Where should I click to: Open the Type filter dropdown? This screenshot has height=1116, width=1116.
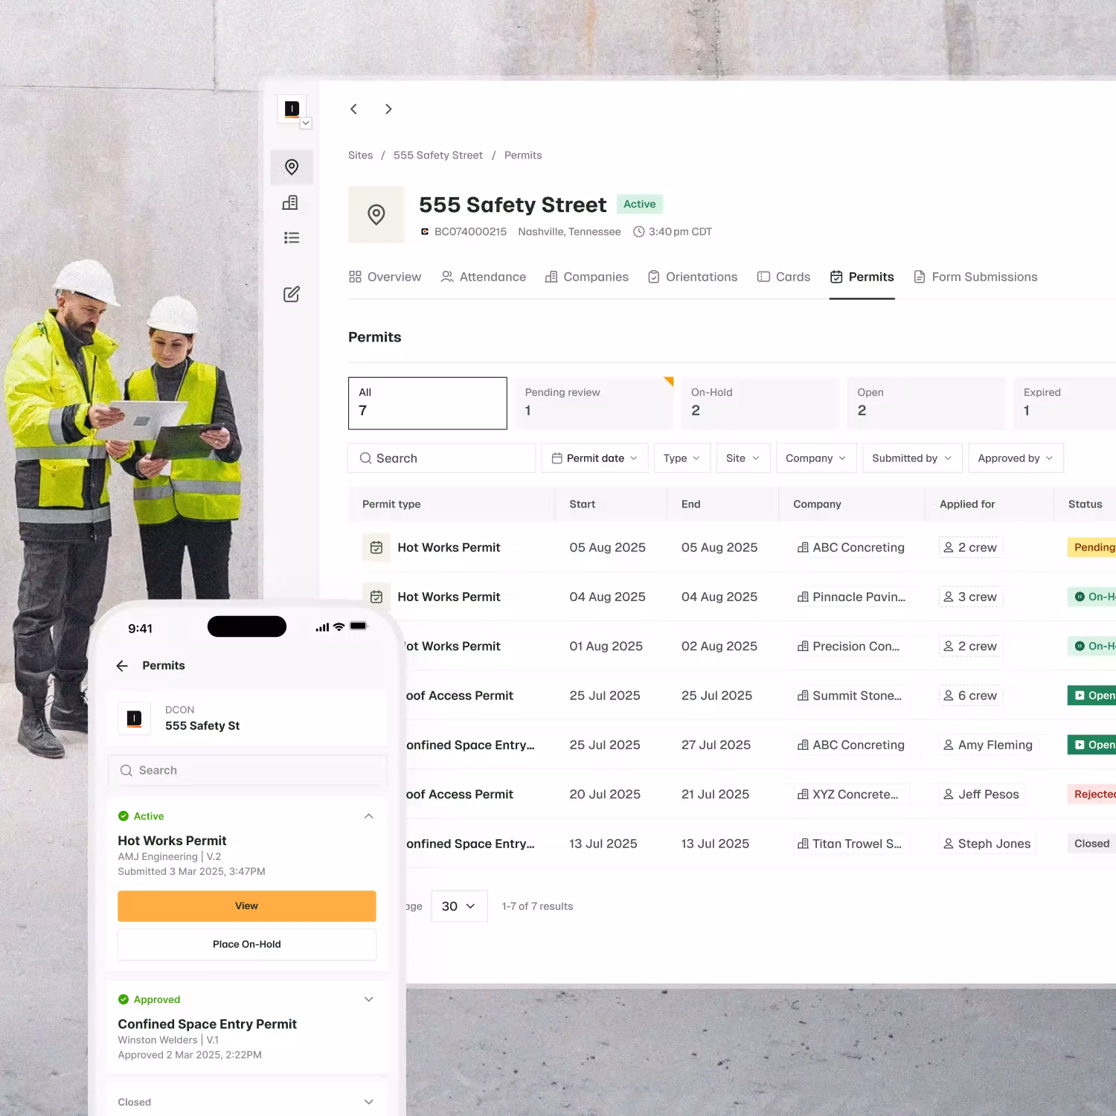[x=682, y=458]
